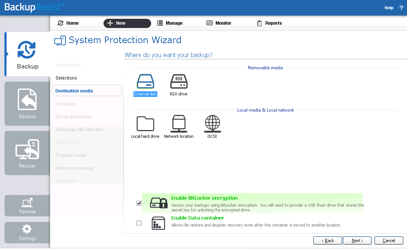Switch to the Manage tab

pyautogui.click(x=170, y=23)
